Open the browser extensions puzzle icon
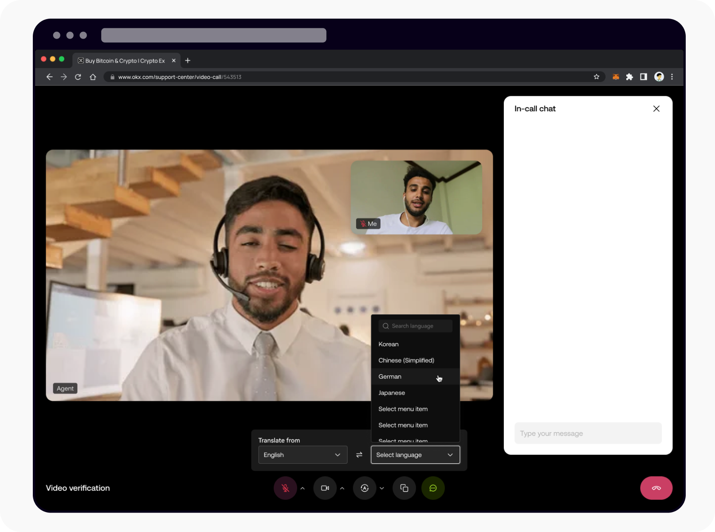The height and width of the screenshot is (532, 715). click(x=629, y=76)
